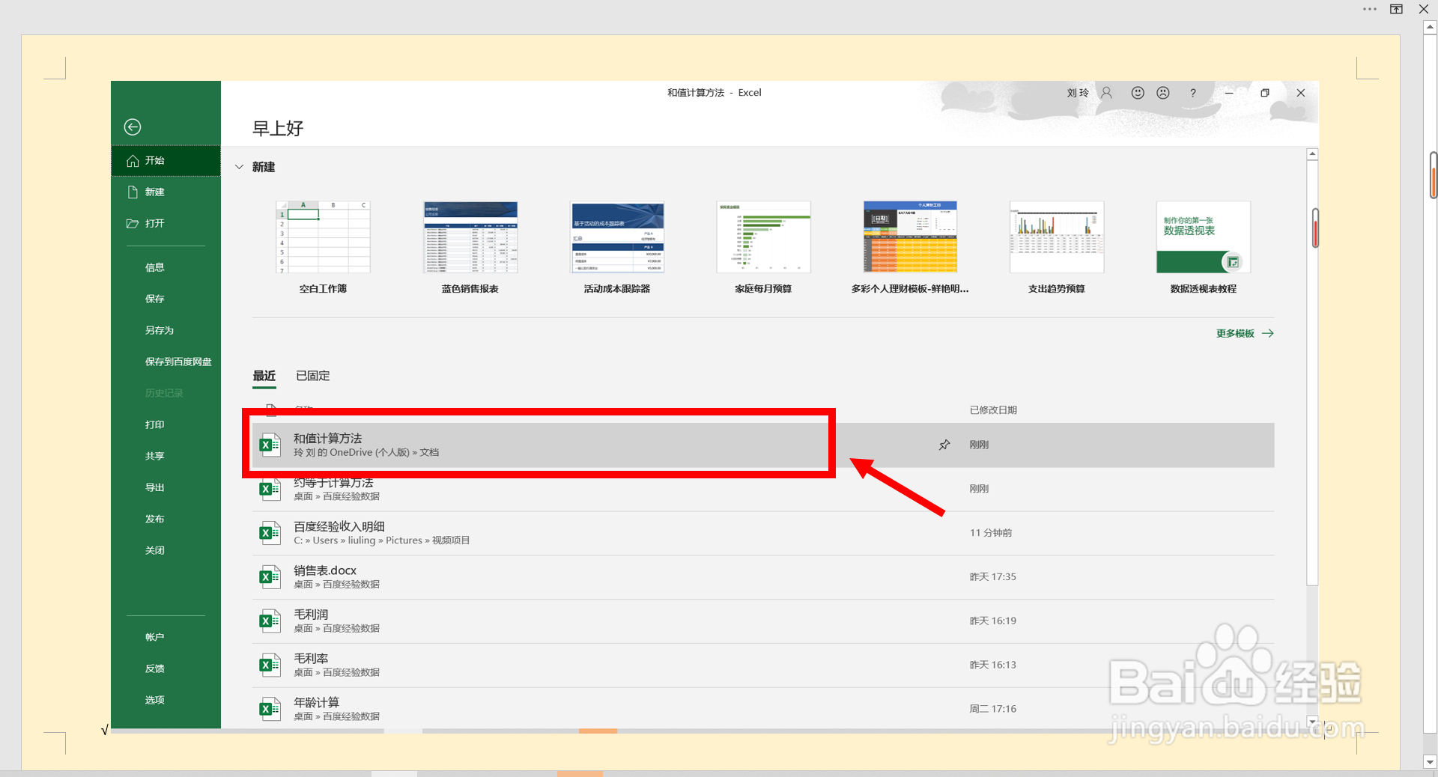The width and height of the screenshot is (1444, 777).
Task: Click Excel scrollbar up arrow
Action: tap(1312, 154)
